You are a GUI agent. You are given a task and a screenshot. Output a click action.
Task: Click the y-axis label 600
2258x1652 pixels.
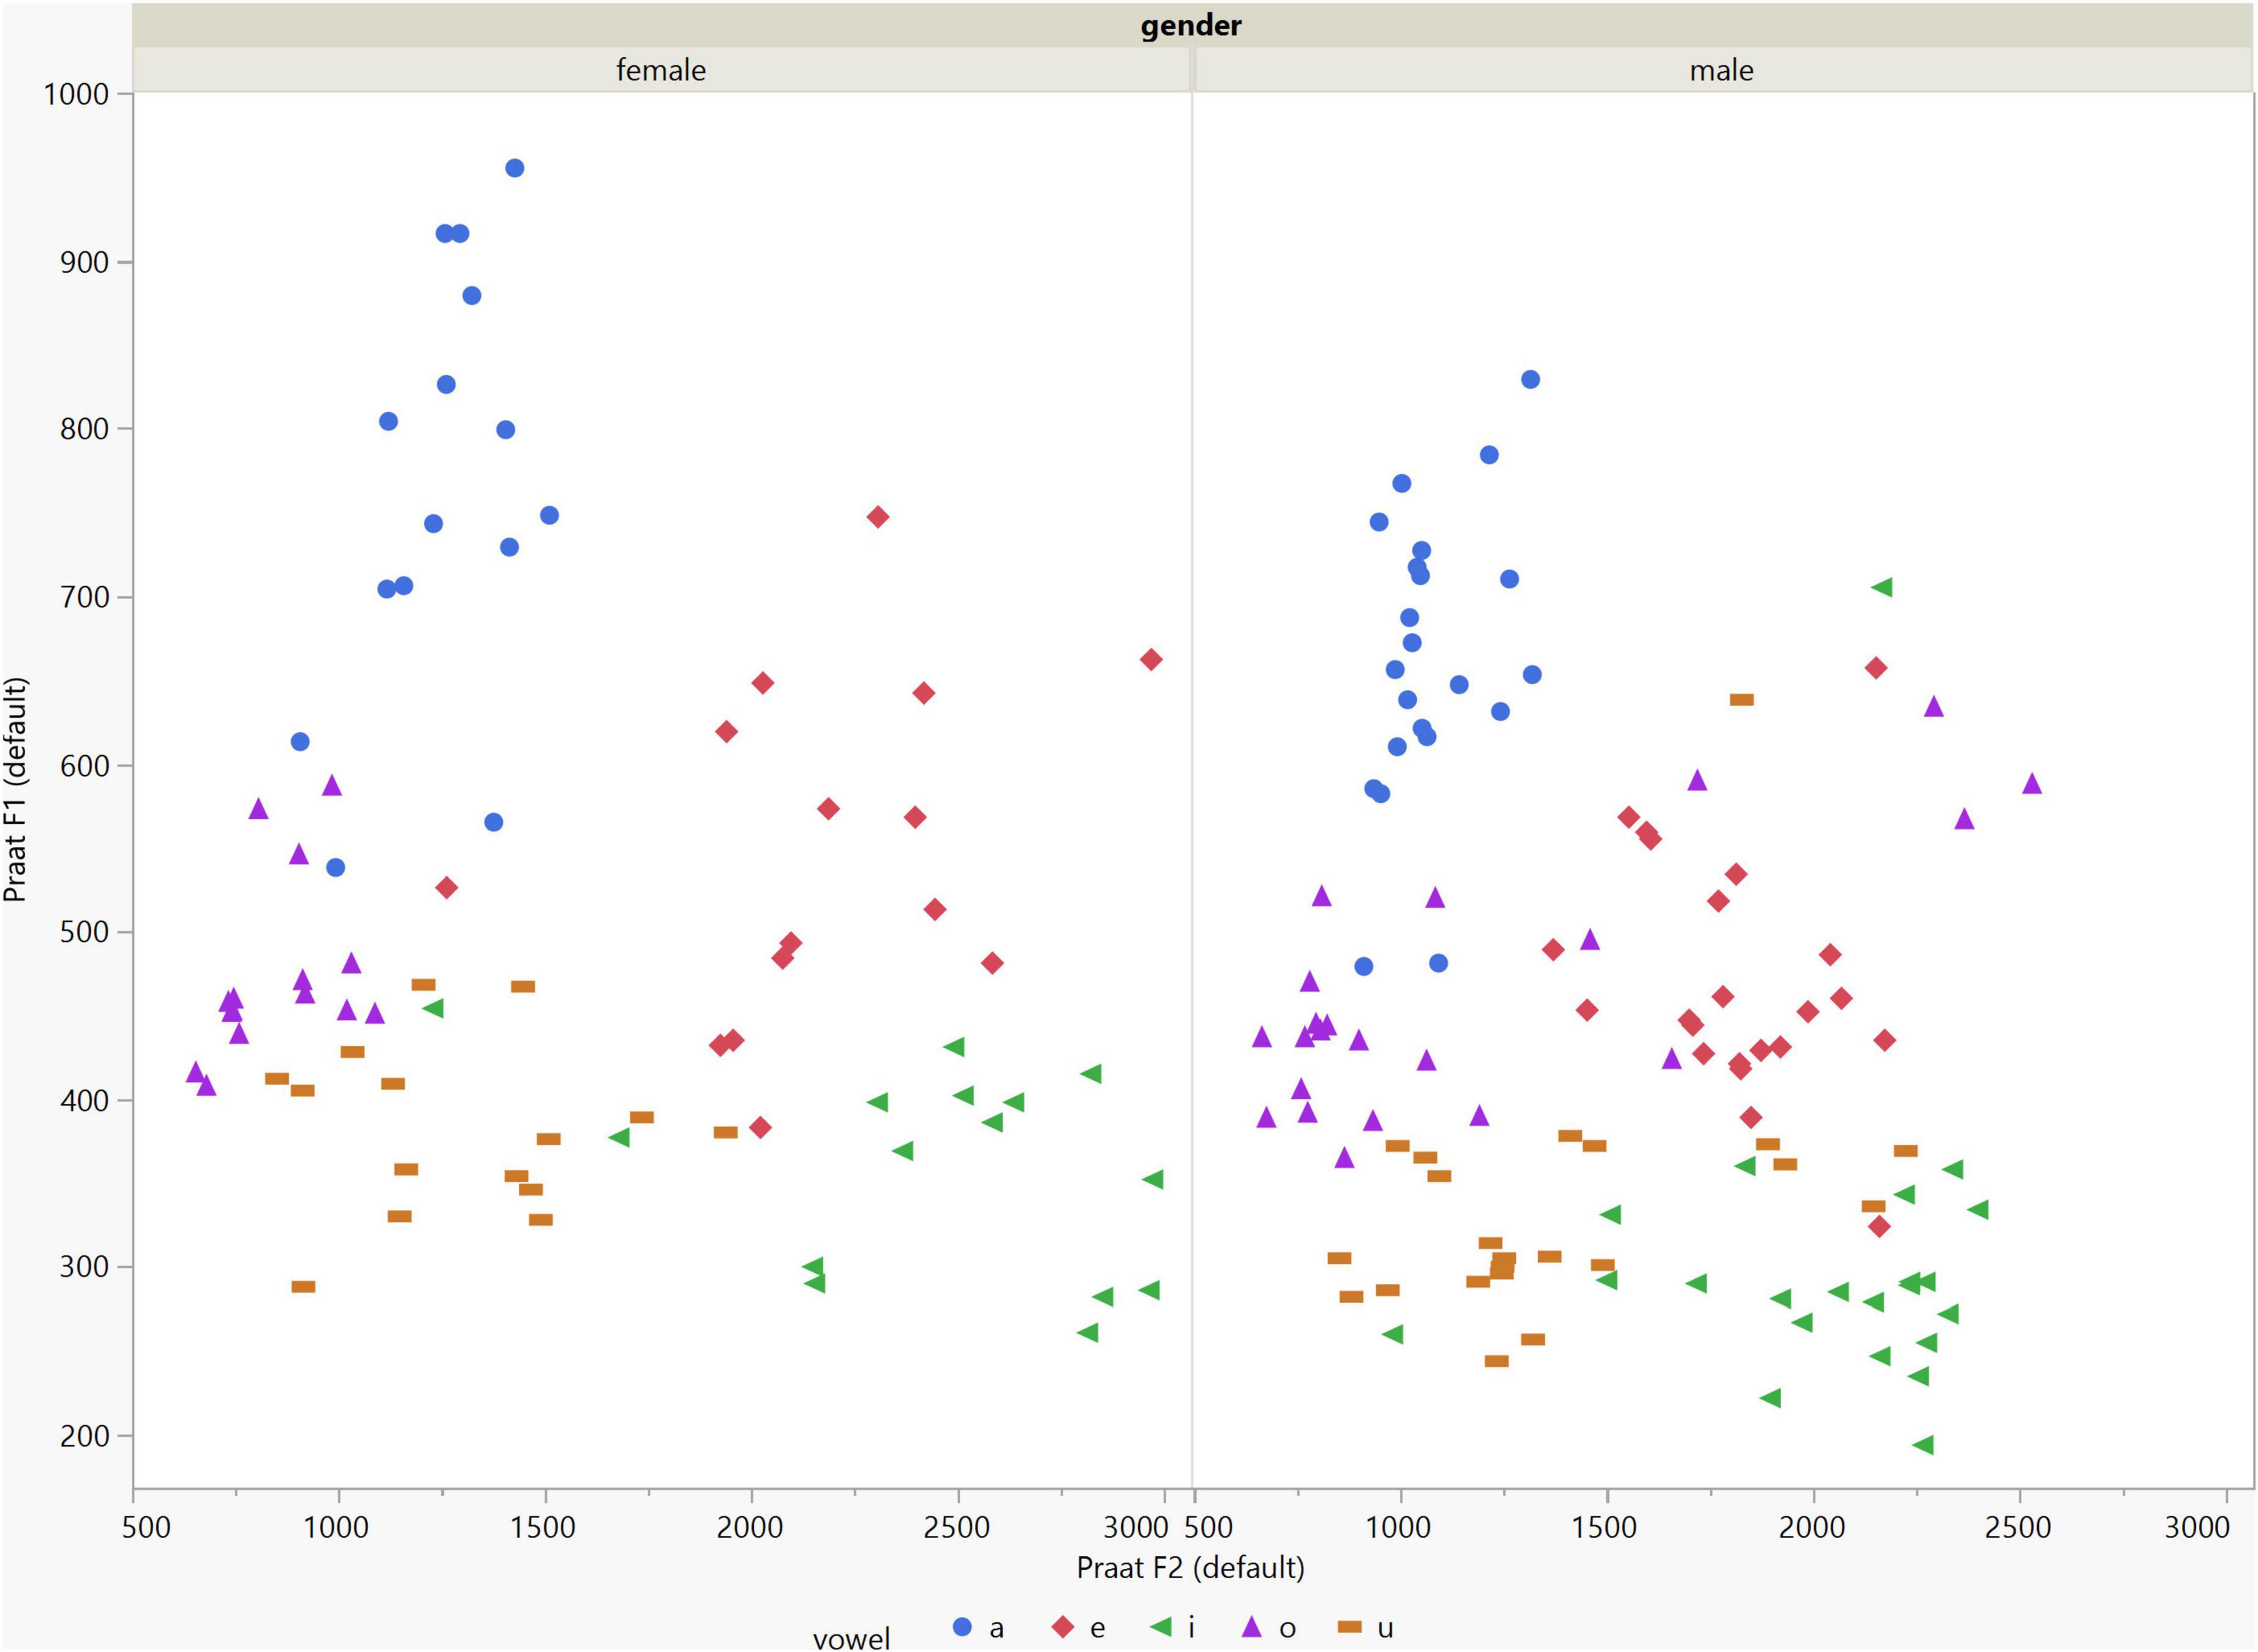84,765
